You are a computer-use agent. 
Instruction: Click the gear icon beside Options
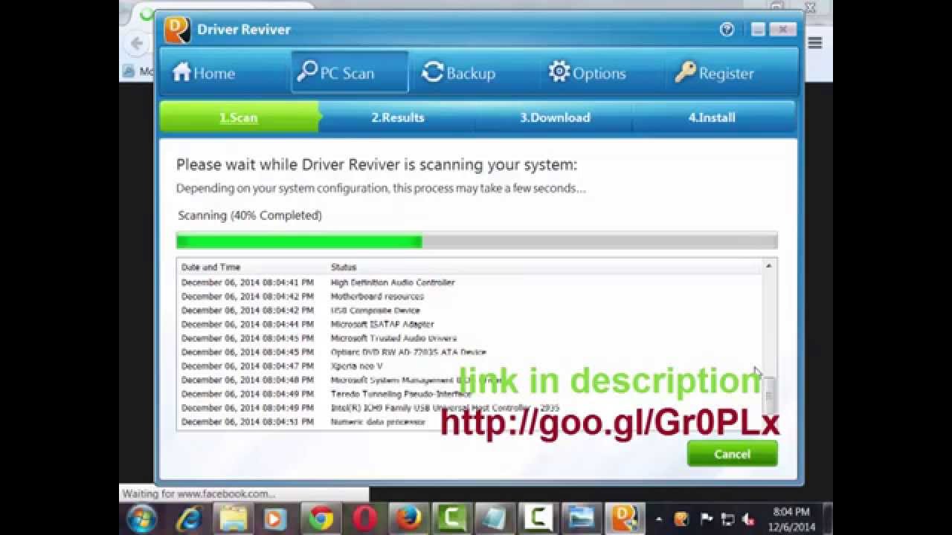click(x=559, y=71)
